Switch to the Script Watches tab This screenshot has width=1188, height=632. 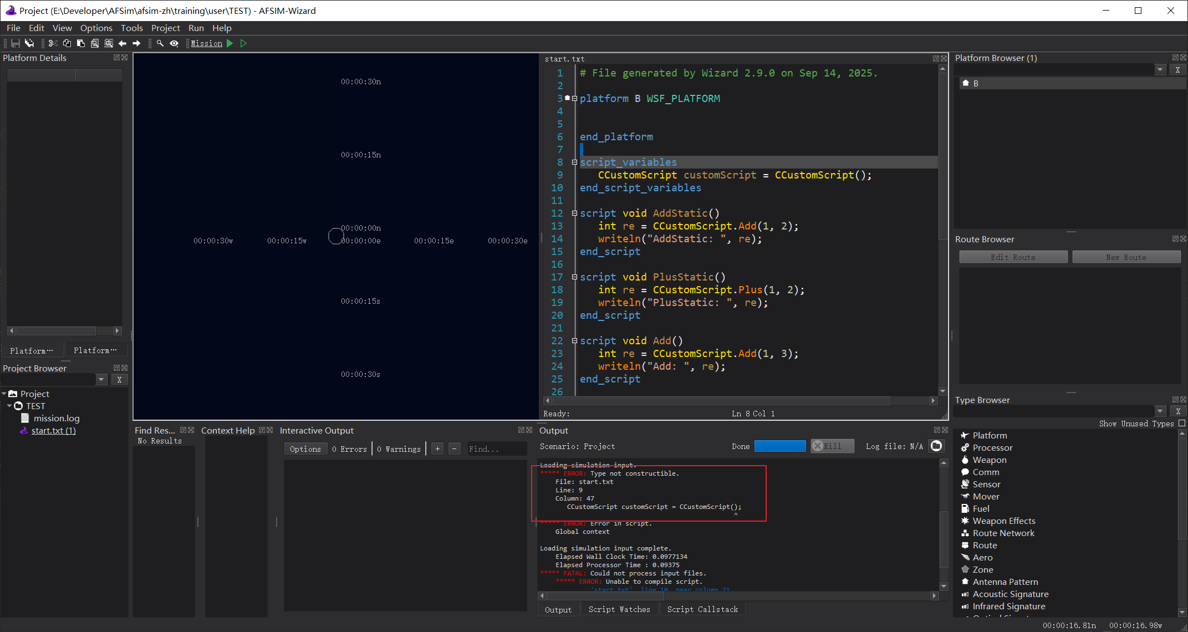pos(619,609)
